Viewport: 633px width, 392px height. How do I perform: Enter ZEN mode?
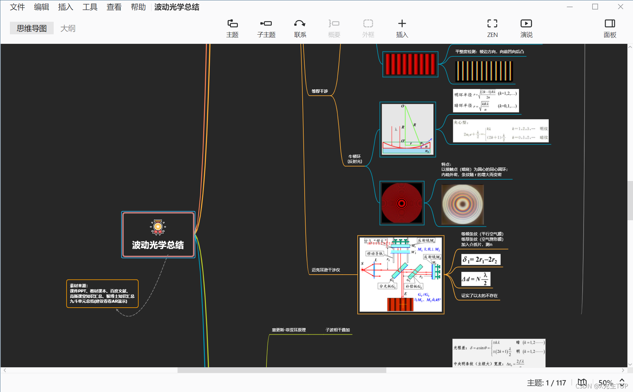tap(492, 24)
